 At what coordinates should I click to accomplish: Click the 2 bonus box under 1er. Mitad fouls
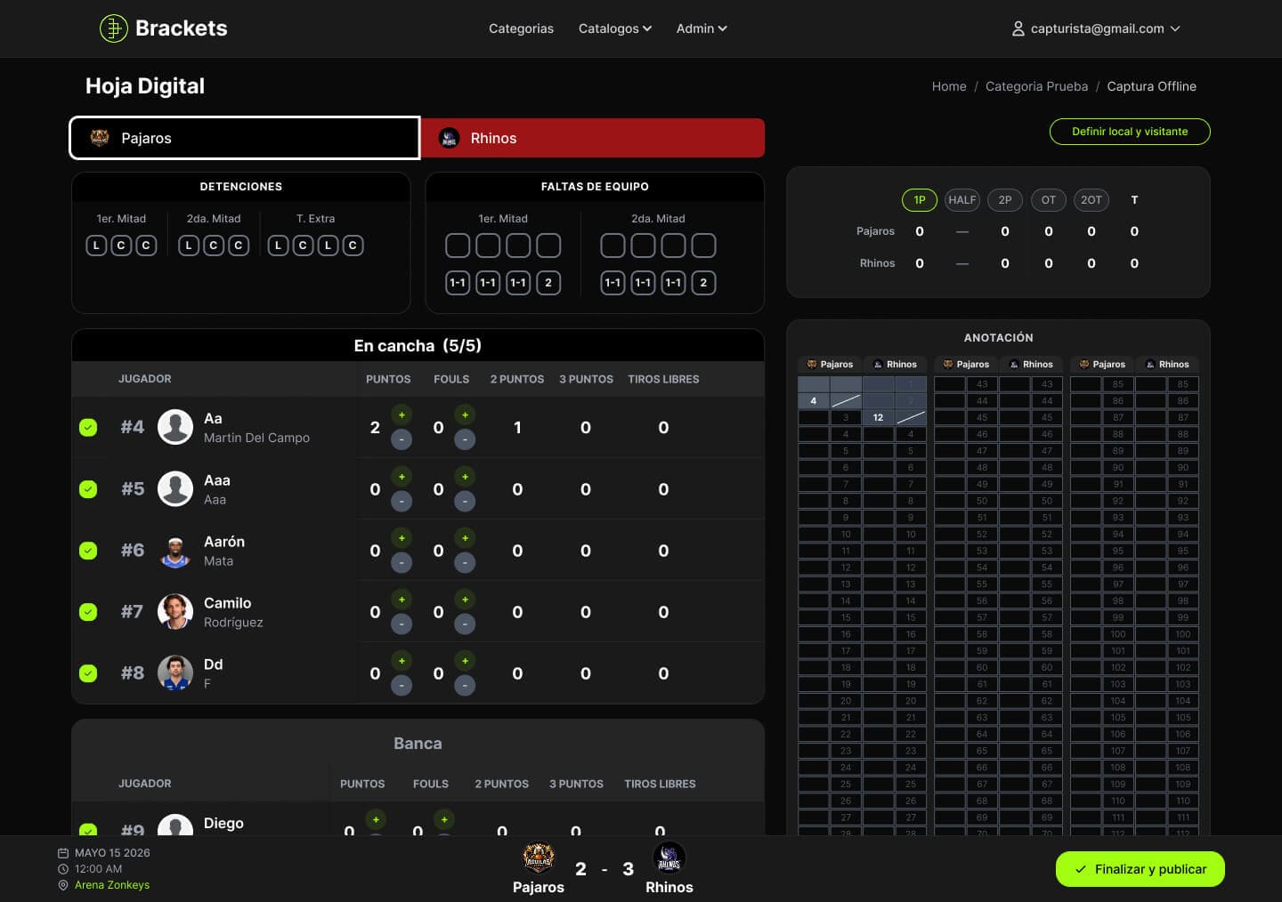548,283
